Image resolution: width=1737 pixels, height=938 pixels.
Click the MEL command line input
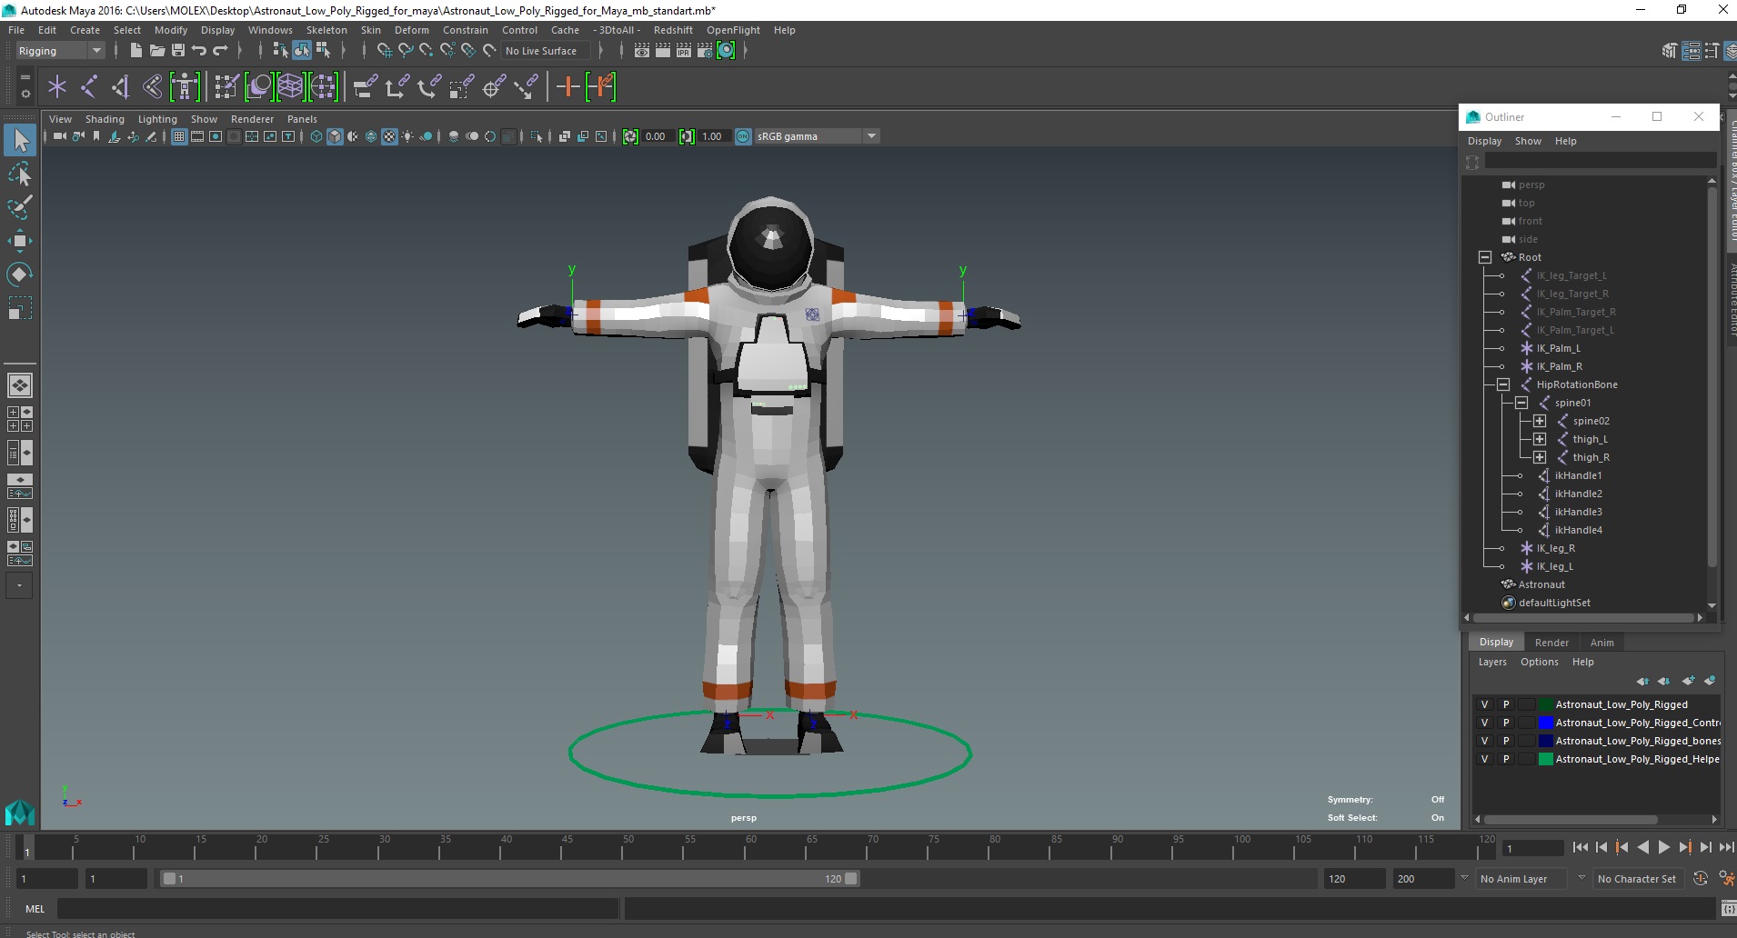(x=337, y=908)
